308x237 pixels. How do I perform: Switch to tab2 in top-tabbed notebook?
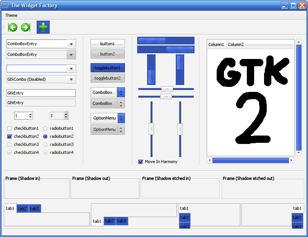[x=23, y=209]
